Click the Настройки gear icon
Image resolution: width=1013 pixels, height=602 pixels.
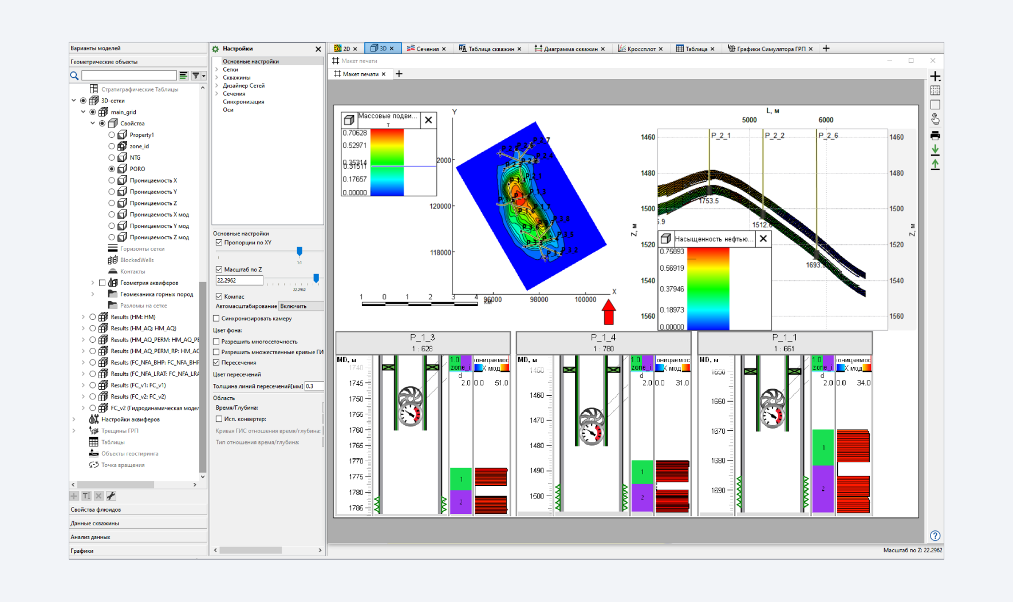(216, 49)
